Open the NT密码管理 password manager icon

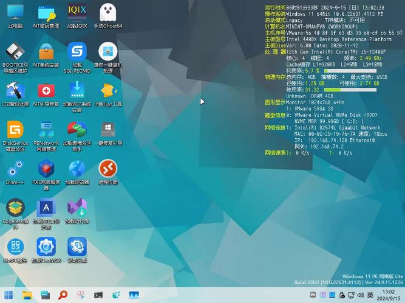[x=46, y=13]
